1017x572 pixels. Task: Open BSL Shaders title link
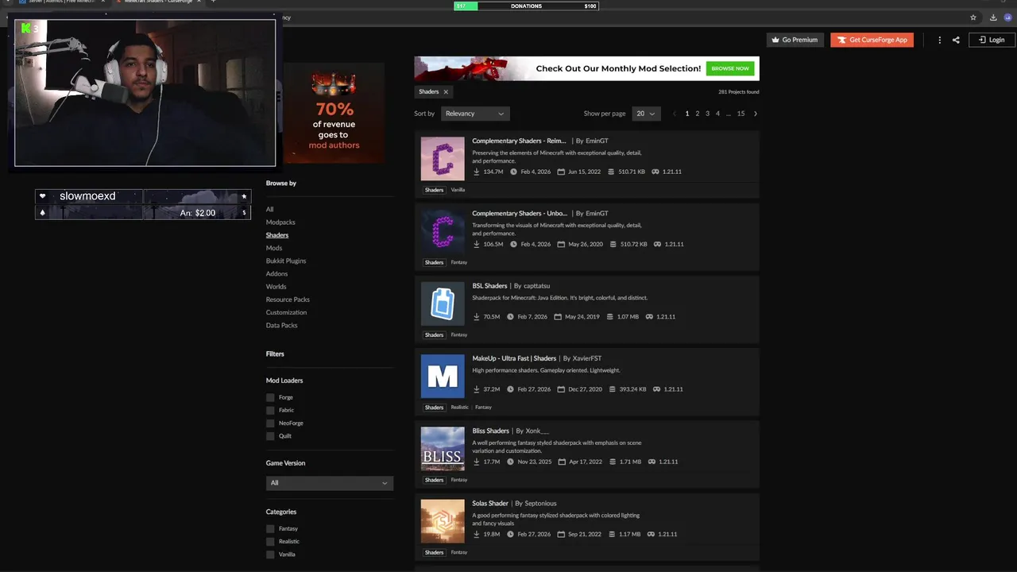[489, 286]
